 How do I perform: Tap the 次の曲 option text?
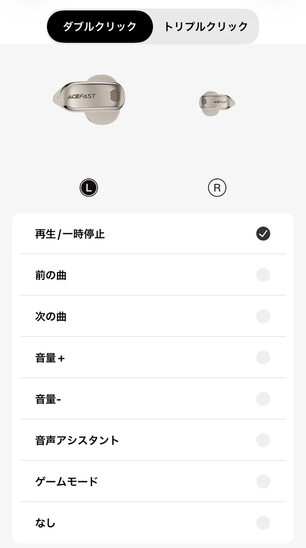(x=51, y=316)
